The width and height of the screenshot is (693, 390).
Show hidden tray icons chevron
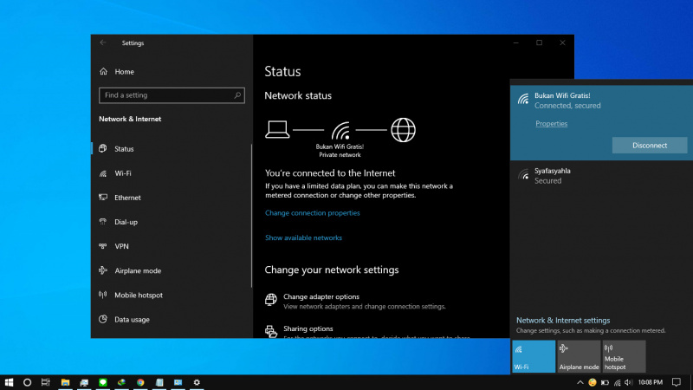(580, 382)
